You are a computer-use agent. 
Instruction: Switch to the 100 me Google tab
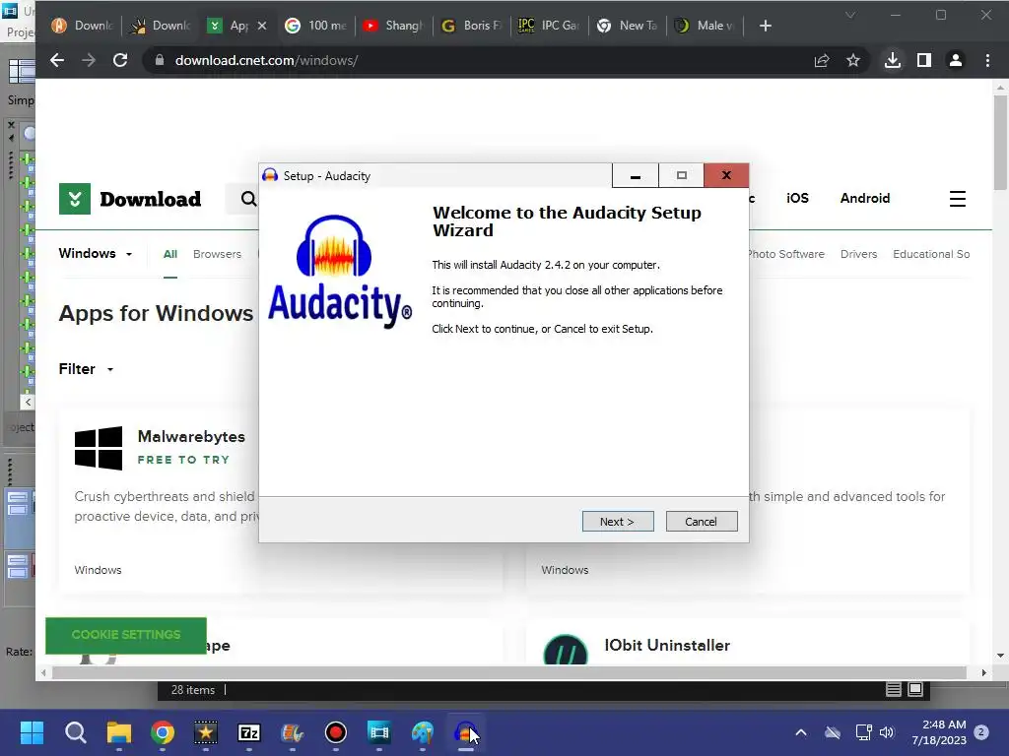(x=316, y=26)
